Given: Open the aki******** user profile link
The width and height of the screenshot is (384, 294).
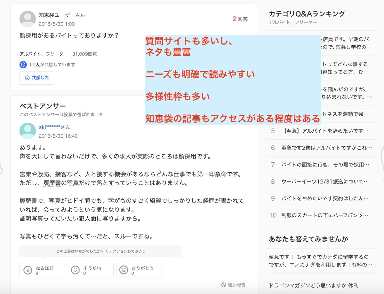Looking at the screenshot, I should click(x=49, y=127).
